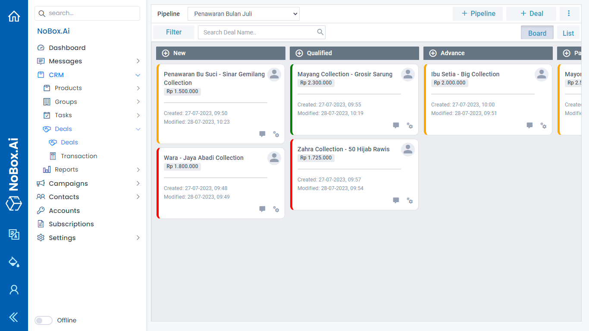Screen dimensions: 589x331
Task: Open the three-dot options menu near Deal button
Action: pos(570,13)
